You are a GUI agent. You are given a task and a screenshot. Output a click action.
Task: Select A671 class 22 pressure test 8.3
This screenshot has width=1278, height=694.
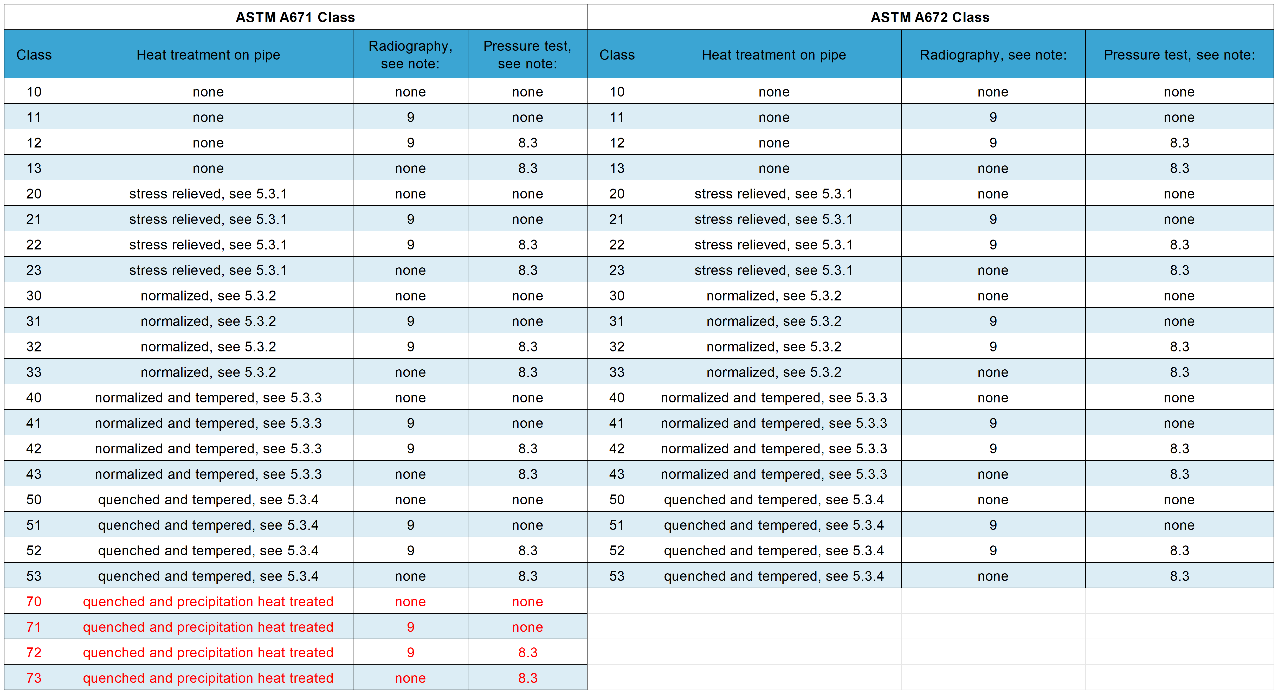(x=527, y=245)
